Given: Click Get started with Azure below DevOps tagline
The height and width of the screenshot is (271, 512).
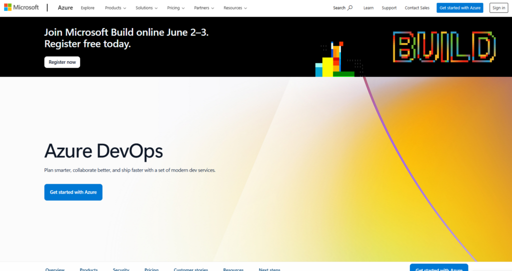Looking at the screenshot, I should pos(73,192).
